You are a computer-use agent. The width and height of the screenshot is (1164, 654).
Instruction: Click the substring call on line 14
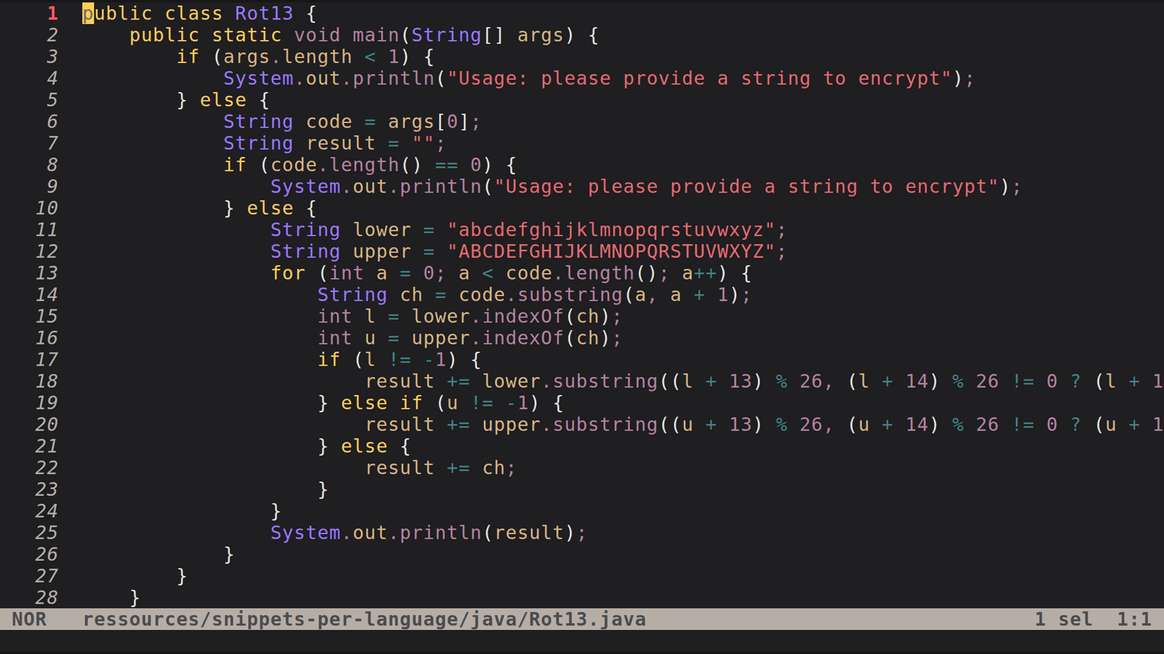click(x=570, y=295)
